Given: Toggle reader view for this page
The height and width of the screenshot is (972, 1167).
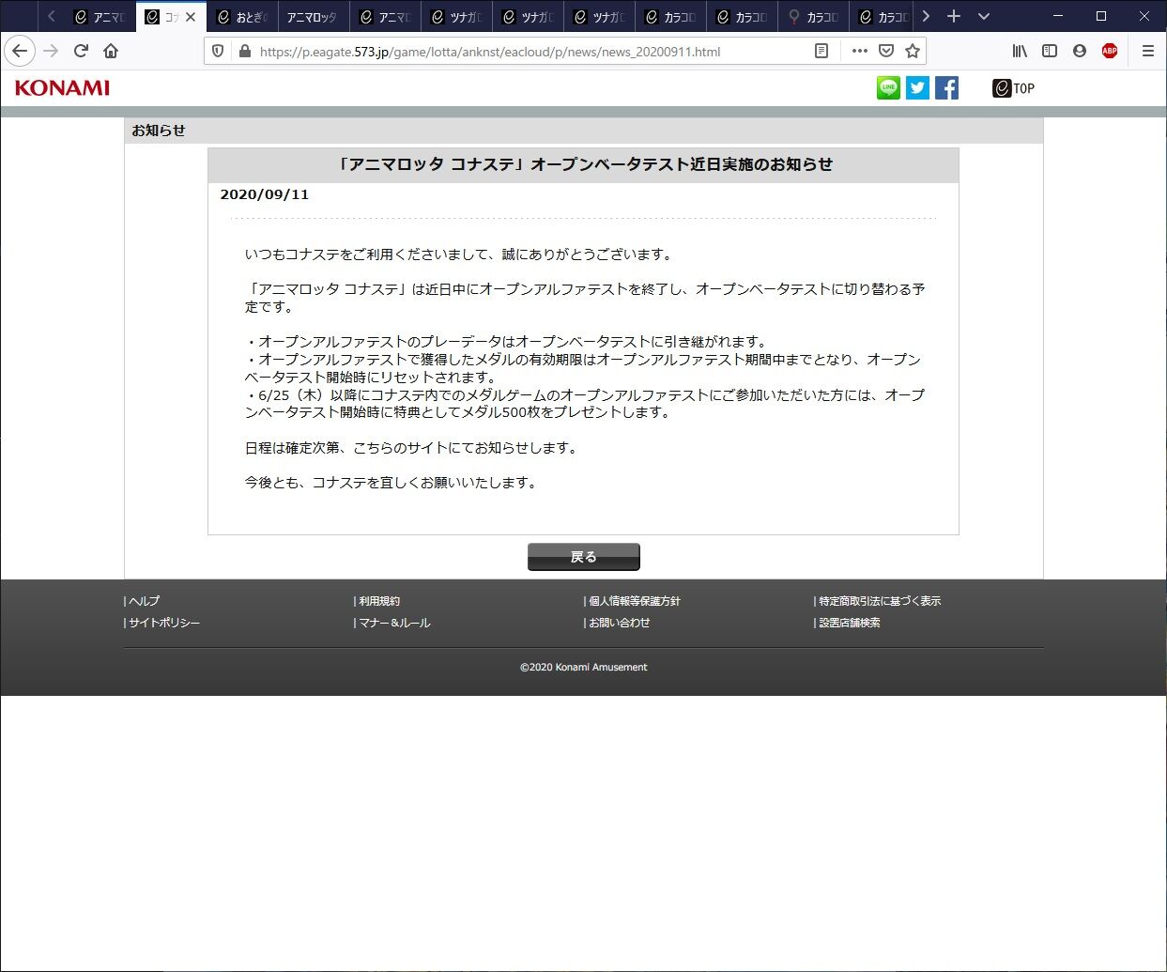Looking at the screenshot, I should pos(822,51).
